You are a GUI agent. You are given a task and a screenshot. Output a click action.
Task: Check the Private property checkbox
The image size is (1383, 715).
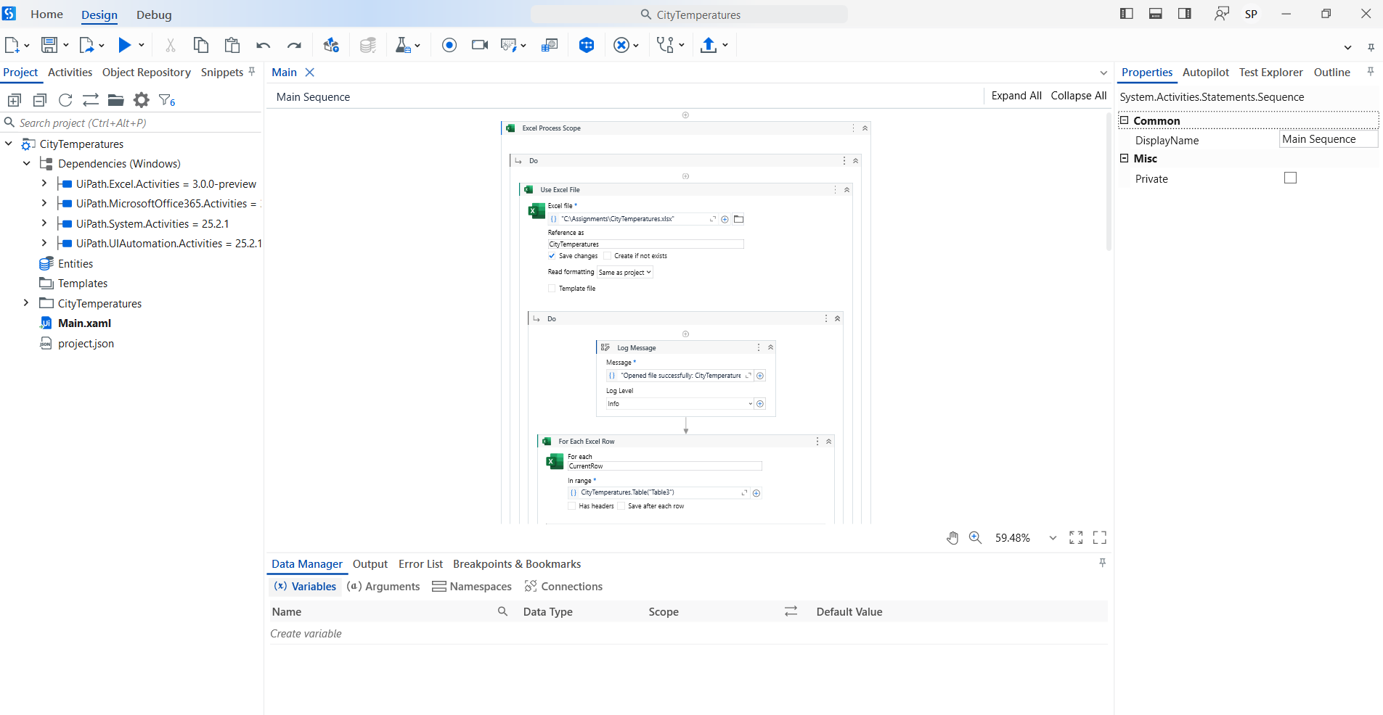click(1290, 178)
